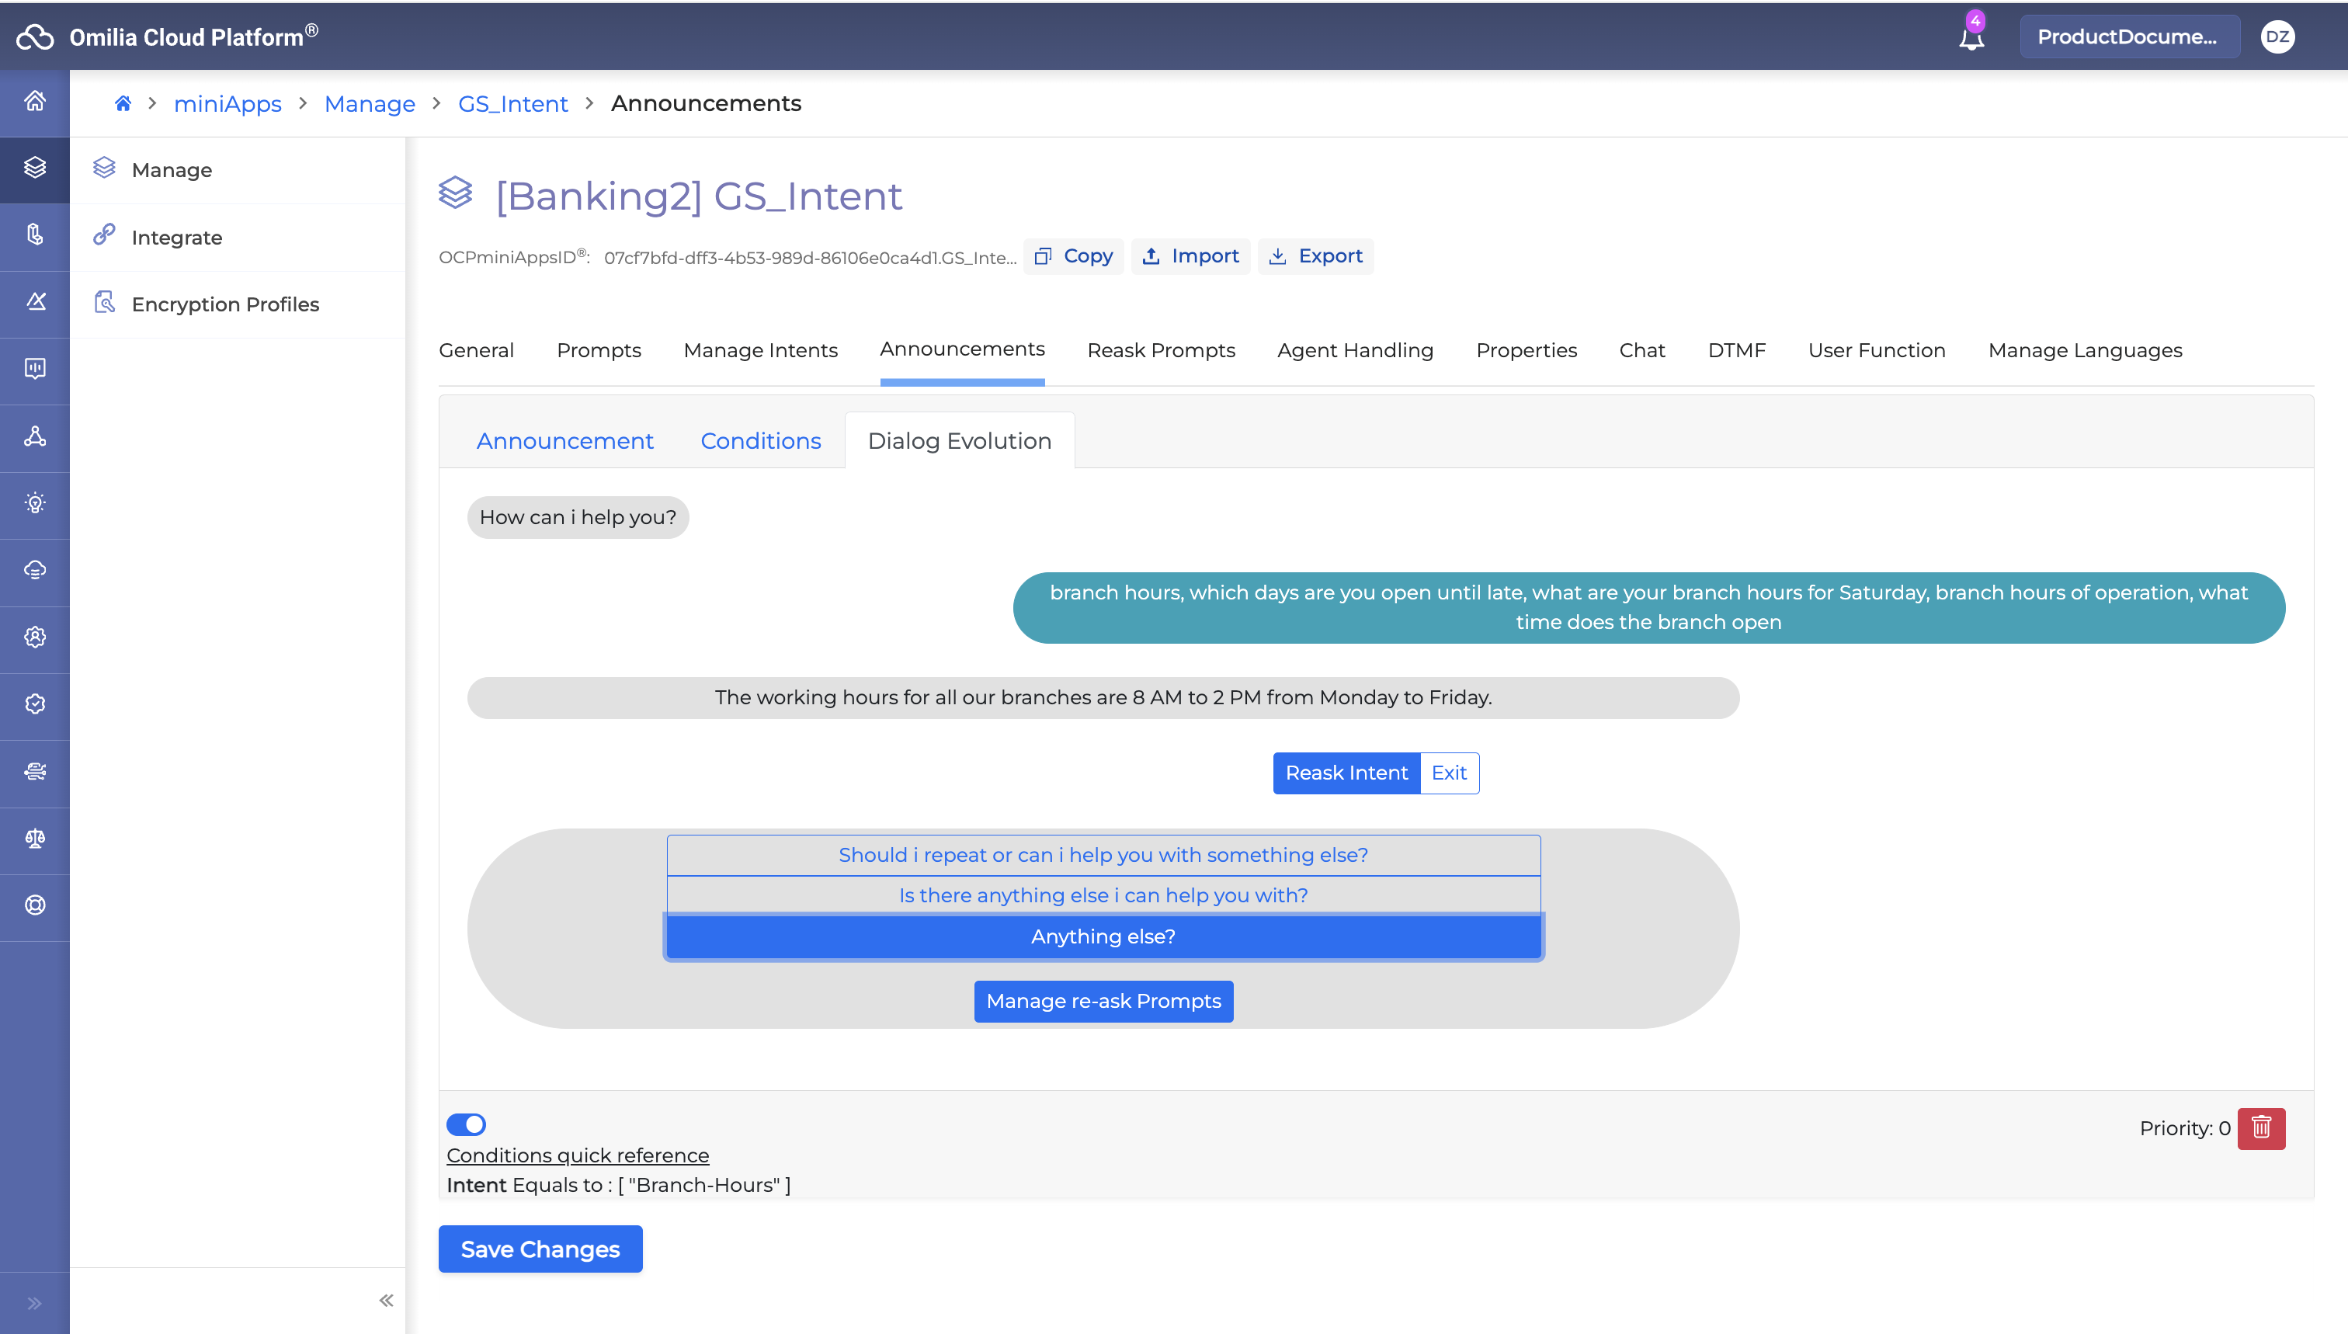Screen dimensions: 2348x1334
Task: Open the ProductDocume... organization dropdown
Action: (x=2128, y=36)
